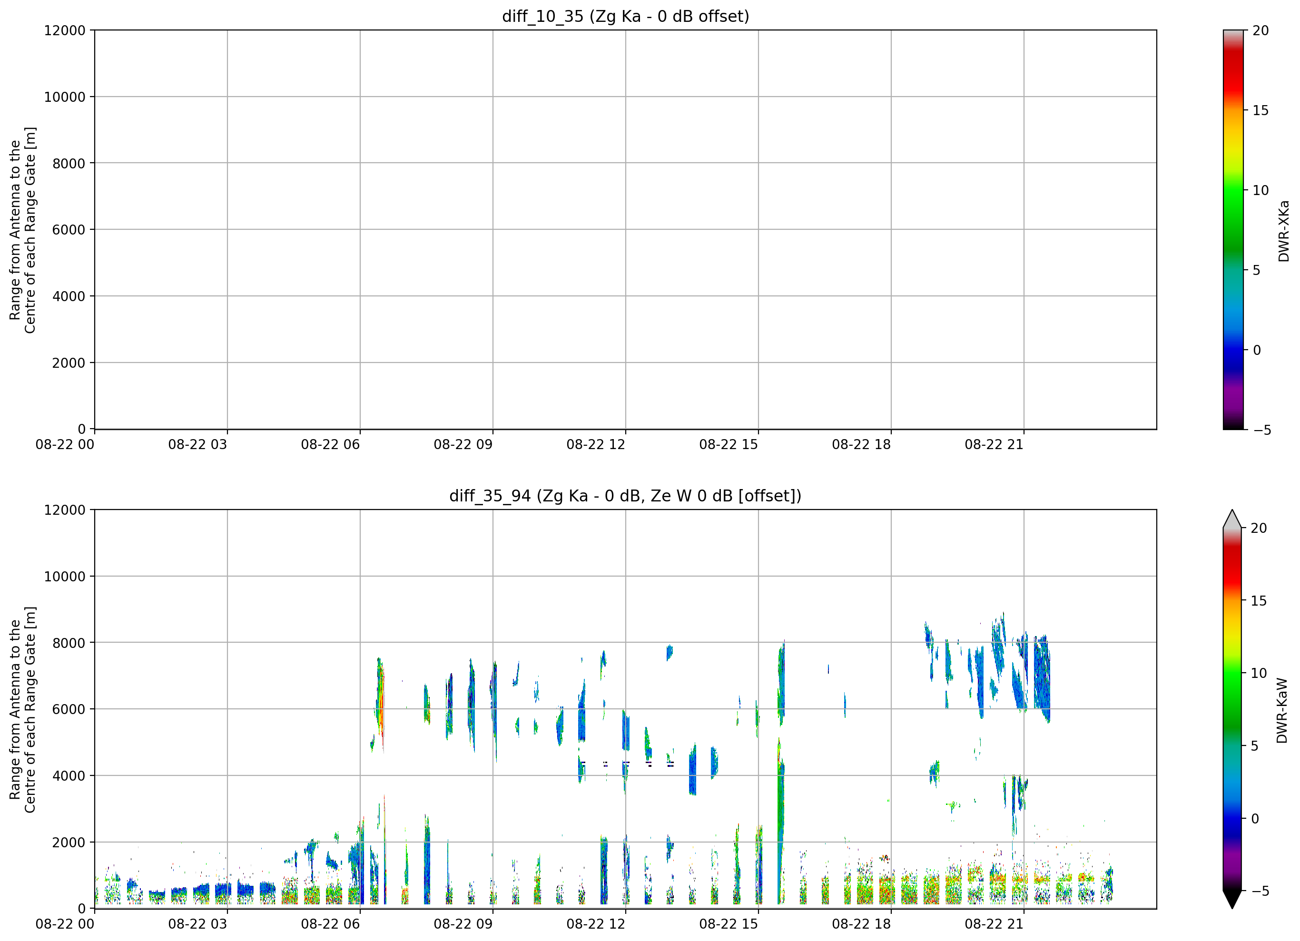Select the "4000" y-tick of diff_10_35 plot
The height and width of the screenshot is (941, 1300).
click(69, 296)
